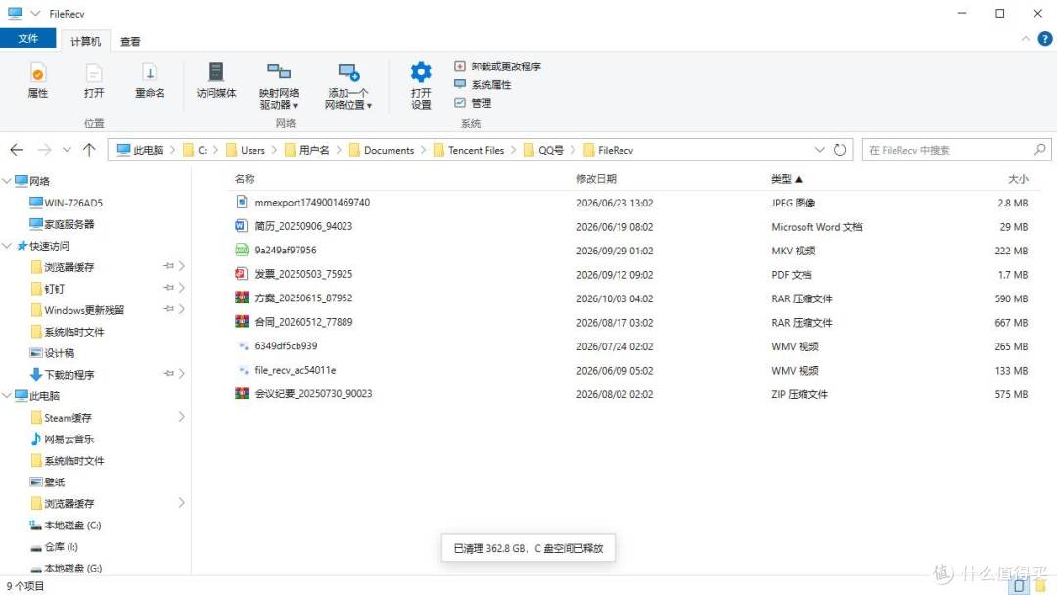Image resolution: width=1057 pixels, height=595 pixels.
Task: Click Add a network location (添加一个网络位置)
Action: pyautogui.click(x=347, y=85)
